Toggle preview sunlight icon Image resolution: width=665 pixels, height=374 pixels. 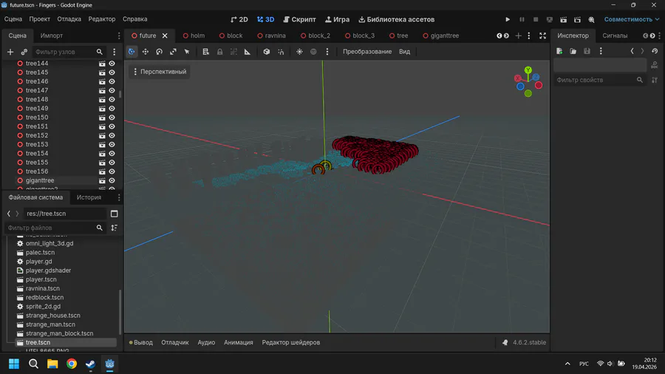(x=299, y=52)
